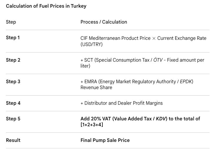Click the "CIF Mediterranean Product Price" text
The image size is (214, 149).
[115, 38]
